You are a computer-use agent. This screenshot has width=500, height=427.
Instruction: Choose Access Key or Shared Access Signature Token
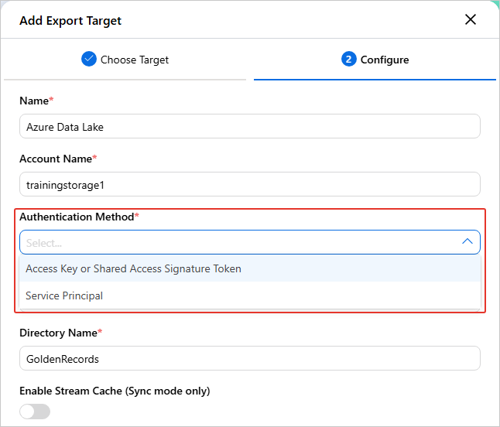pyautogui.click(x=250, y=268)
